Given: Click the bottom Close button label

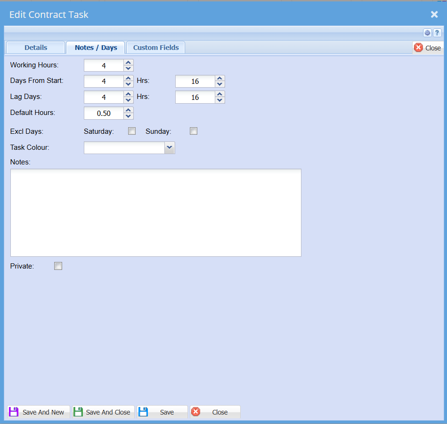Looking at the screenshot, I should point(220,412).
